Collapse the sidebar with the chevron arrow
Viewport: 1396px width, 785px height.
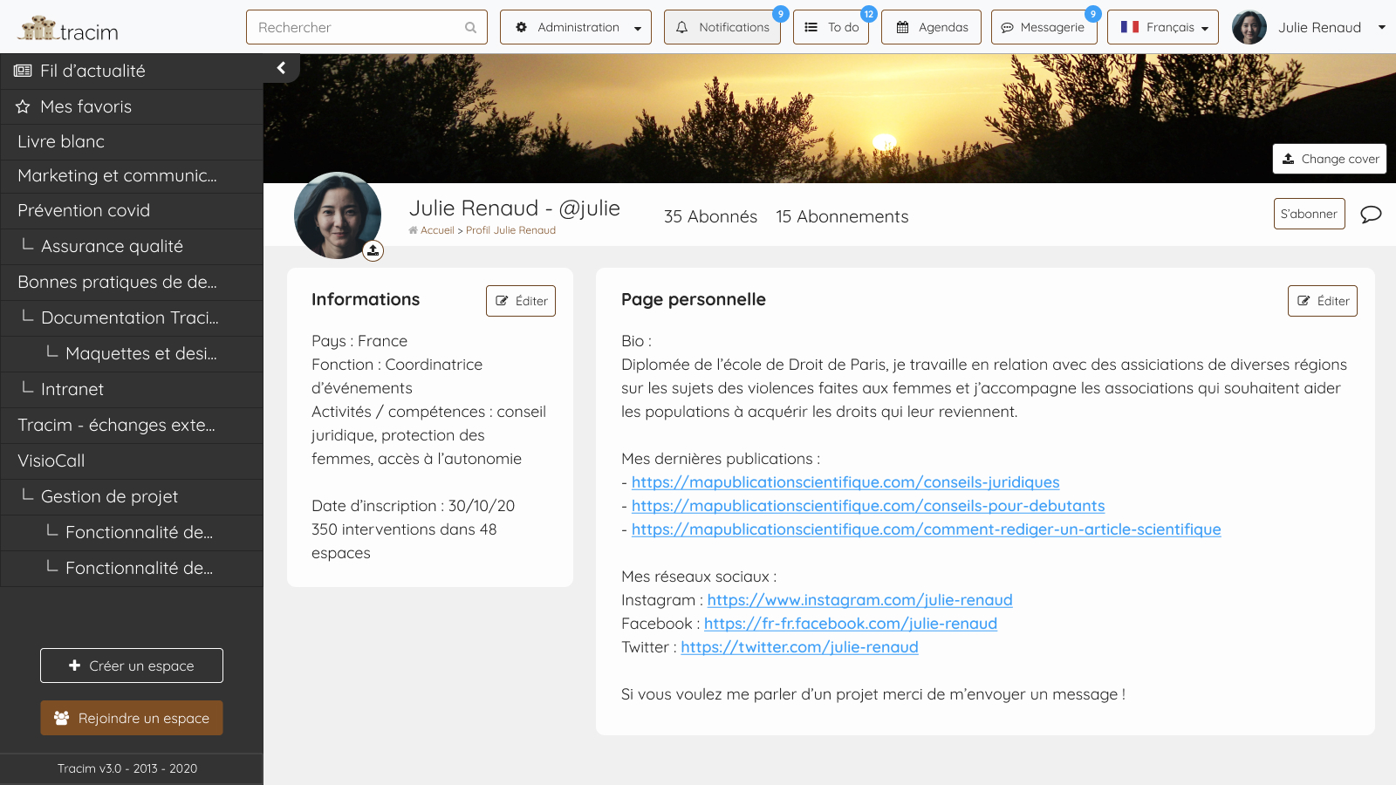(281, 68)
